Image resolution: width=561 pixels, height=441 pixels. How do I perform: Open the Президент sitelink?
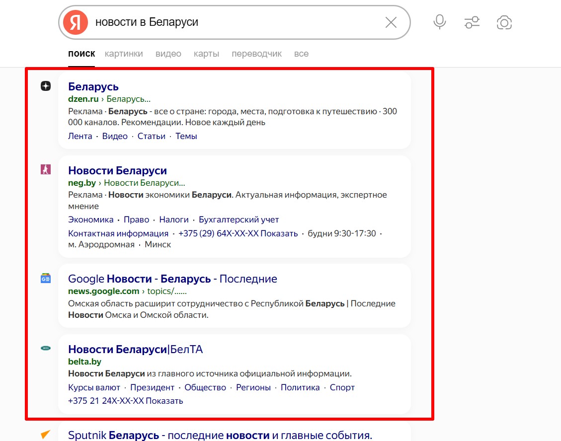152,388
